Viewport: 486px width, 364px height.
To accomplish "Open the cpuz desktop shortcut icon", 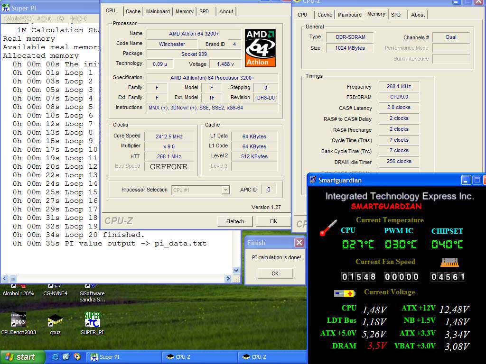I will pos(55,321).
